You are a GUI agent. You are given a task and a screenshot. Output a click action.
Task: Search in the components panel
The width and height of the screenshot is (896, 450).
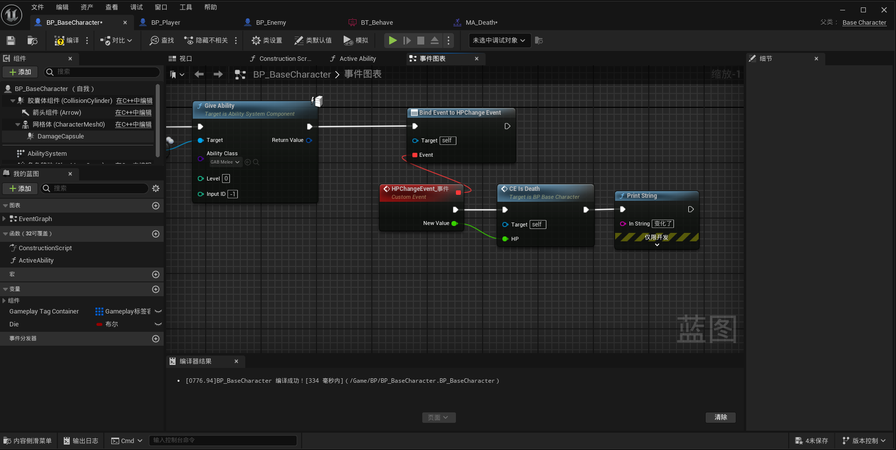click(x=101, y=72)
